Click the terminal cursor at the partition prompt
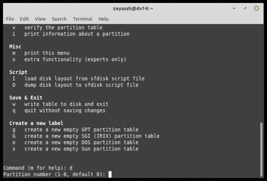 pyautogui.click(x=109, y=174)
